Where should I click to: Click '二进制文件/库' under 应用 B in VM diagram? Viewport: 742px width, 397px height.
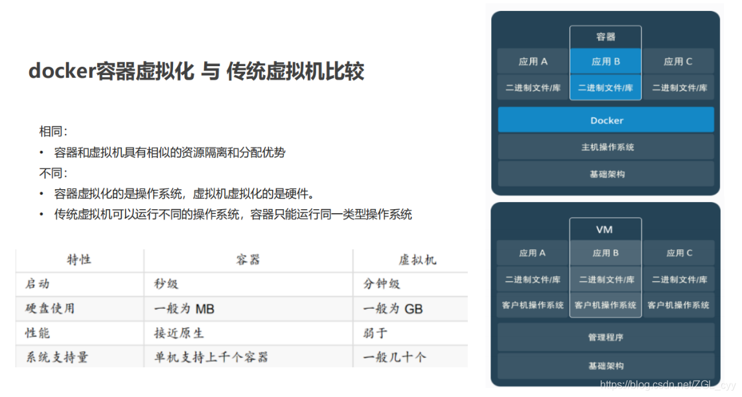606,280
